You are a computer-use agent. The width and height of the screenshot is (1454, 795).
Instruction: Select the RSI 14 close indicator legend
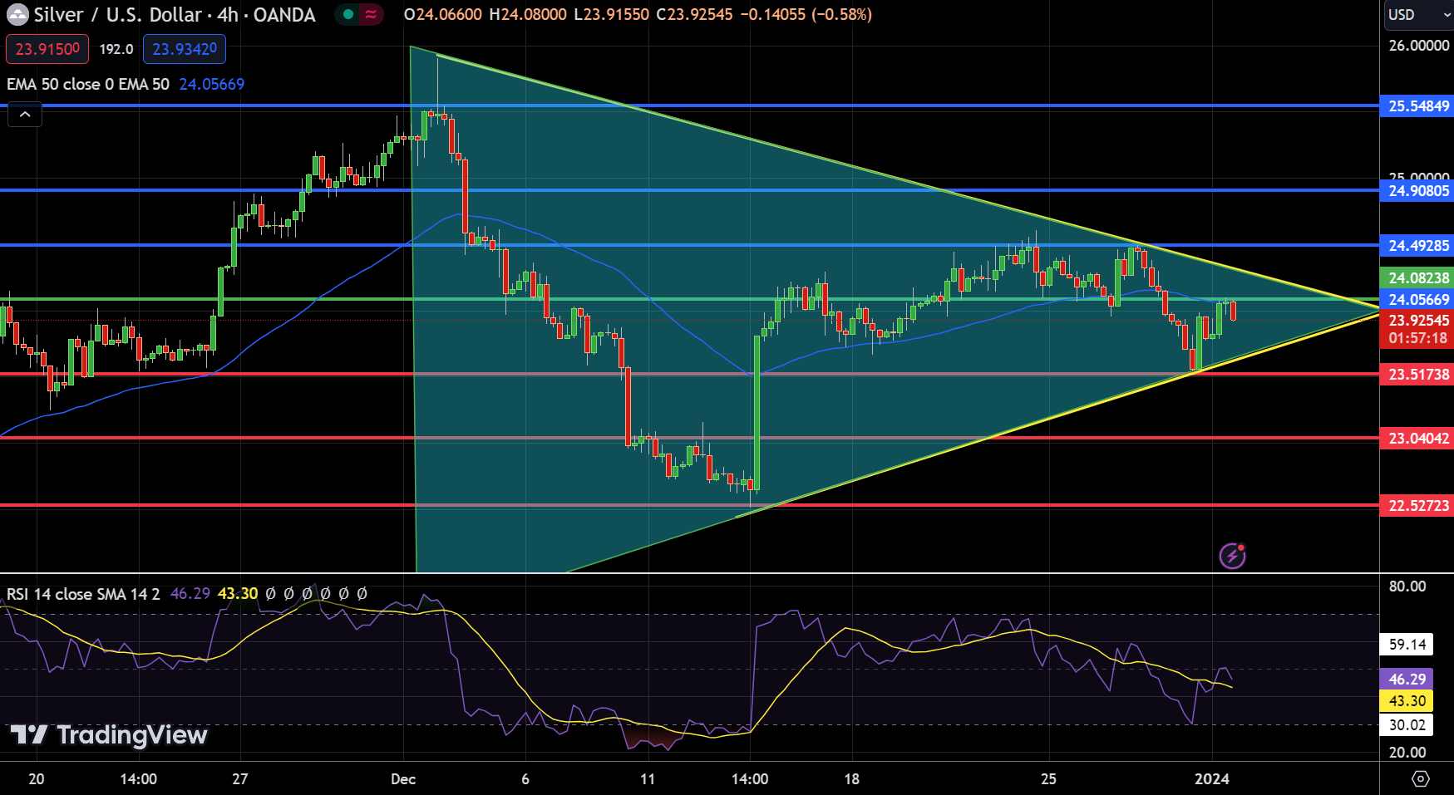point(83,594)
